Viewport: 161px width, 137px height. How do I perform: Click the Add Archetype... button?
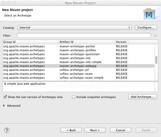point(143,97)
